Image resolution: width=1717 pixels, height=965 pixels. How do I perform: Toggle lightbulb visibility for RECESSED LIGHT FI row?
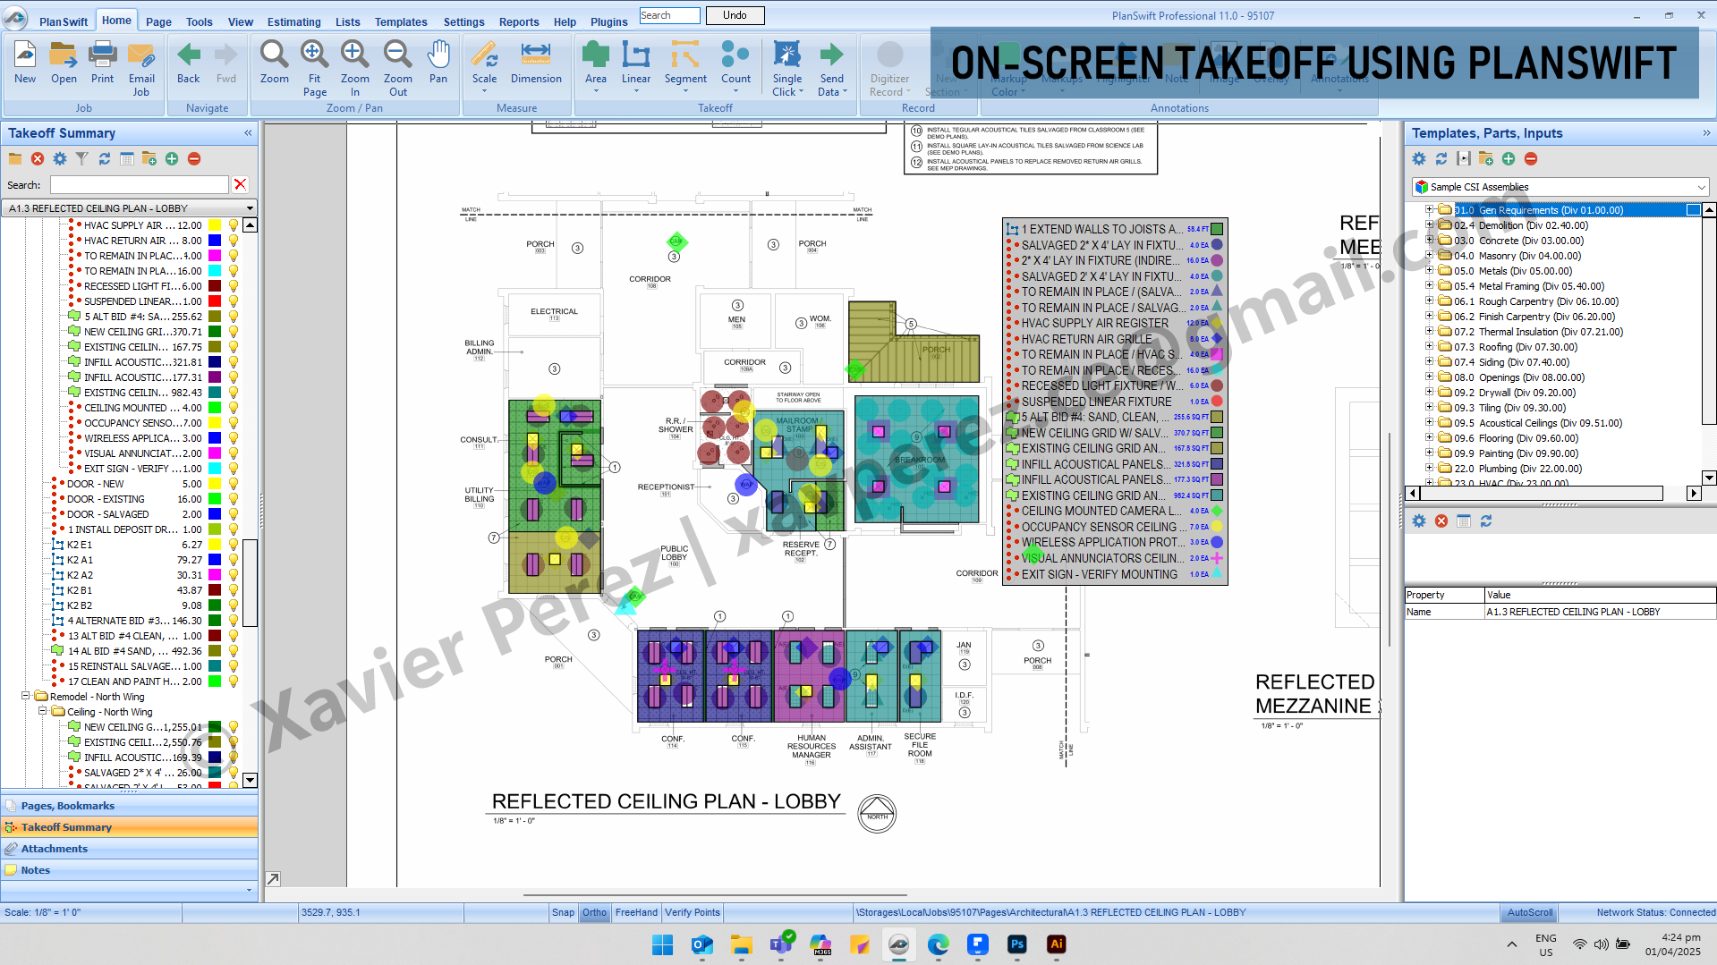(234, 286)
